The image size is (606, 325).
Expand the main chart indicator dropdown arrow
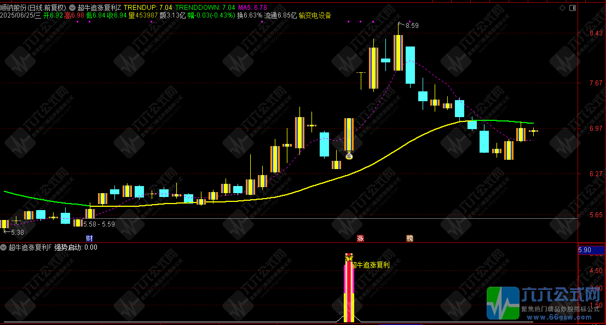(72, 8)
